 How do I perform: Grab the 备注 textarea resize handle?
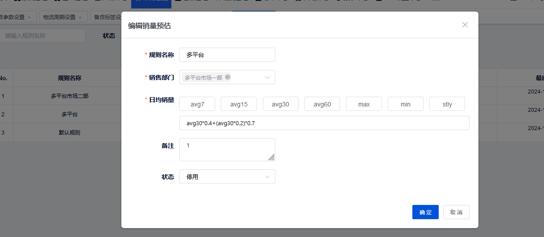(271, 157)
